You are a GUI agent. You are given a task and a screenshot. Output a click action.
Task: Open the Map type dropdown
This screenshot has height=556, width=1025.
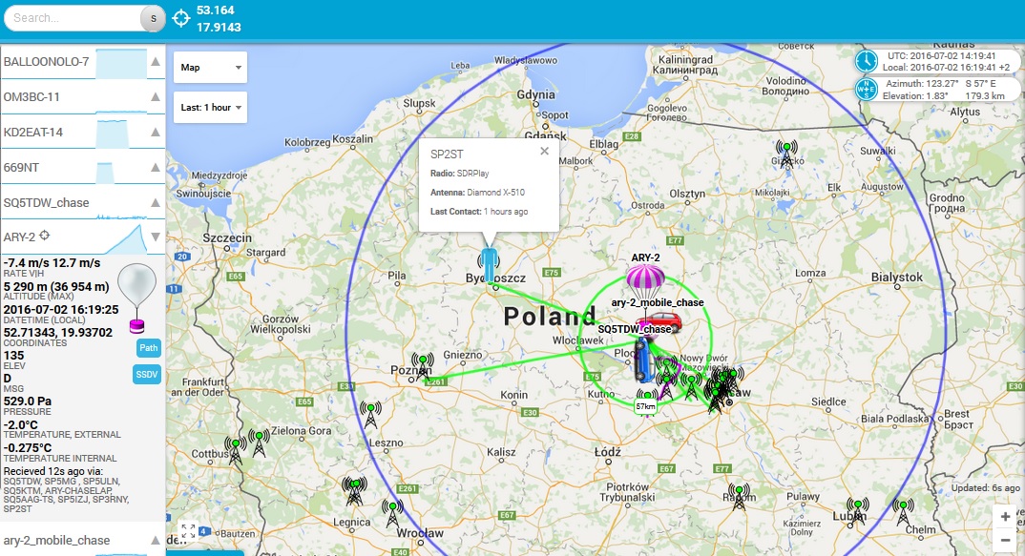pyautogui.click(x=210, y=68)
